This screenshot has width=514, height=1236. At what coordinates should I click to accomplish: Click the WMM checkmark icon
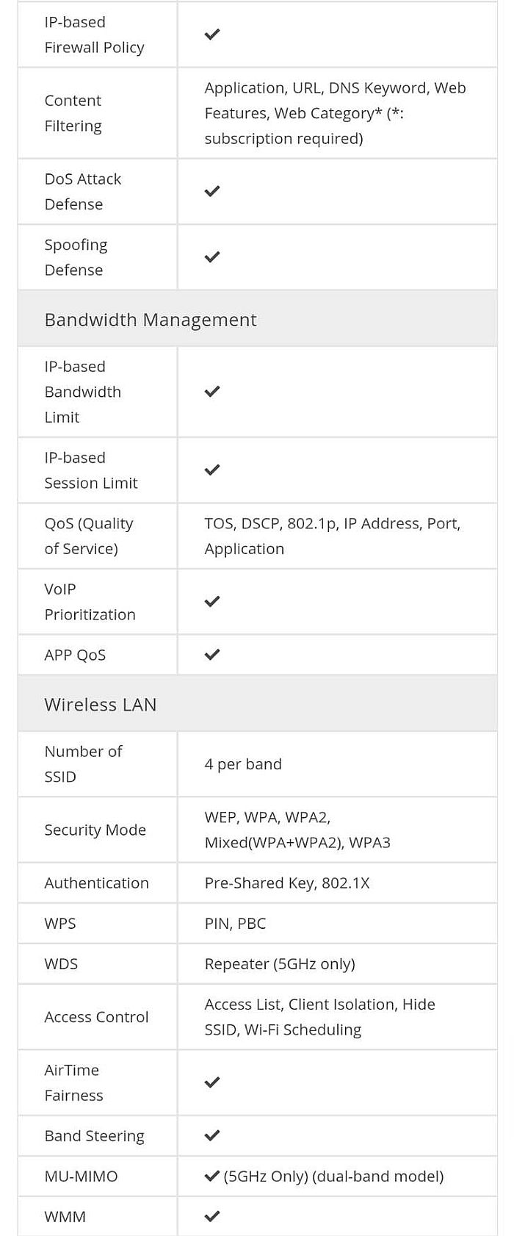212,1216
